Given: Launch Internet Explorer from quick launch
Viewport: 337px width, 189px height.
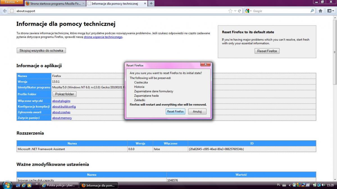Looking at the screenshot, I should tap(24, 185).
